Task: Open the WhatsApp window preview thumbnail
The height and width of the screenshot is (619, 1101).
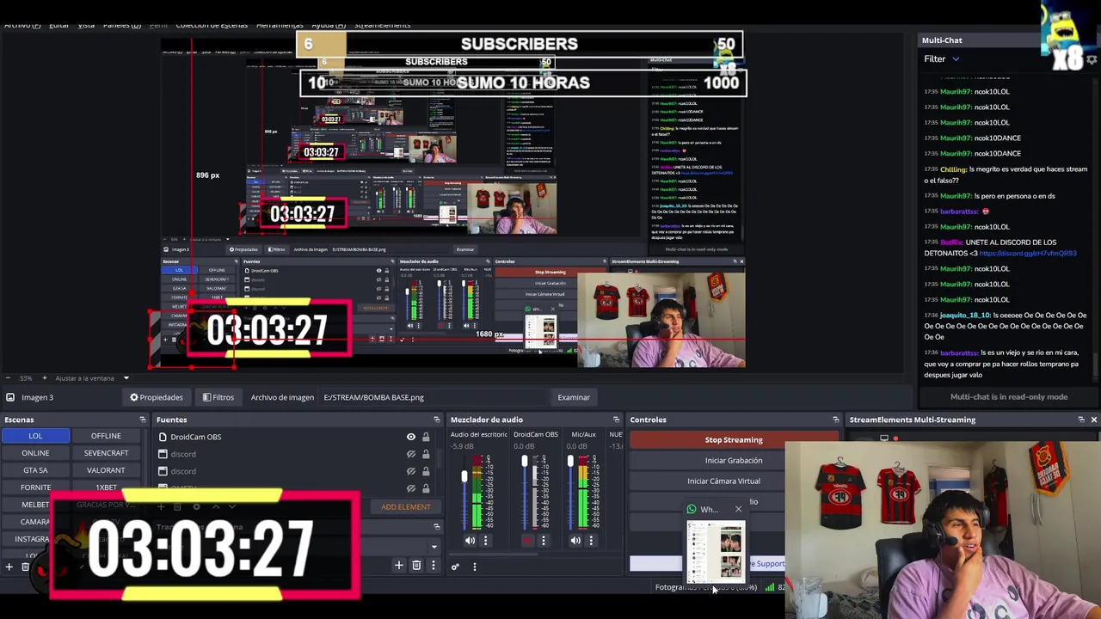Action: pos(716,552)
